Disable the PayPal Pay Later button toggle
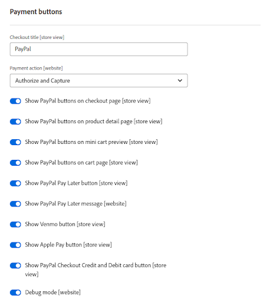This screenshot has width=270, height=302. pyautogui.click(x=15, y=183)
